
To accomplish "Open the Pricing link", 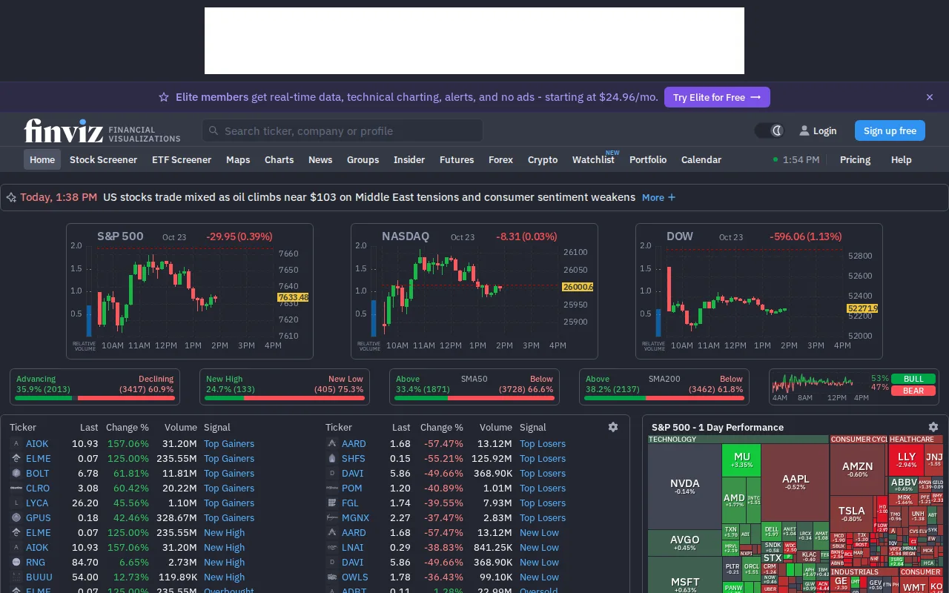I will (x=855, y=159).
